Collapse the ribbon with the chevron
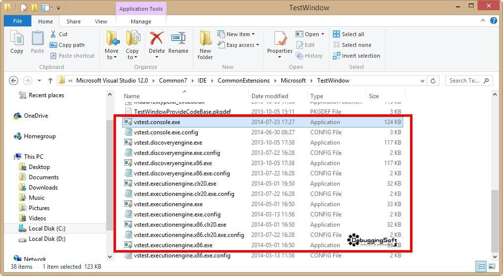This screenshot has width=503, height=276. tap(483, 21)
